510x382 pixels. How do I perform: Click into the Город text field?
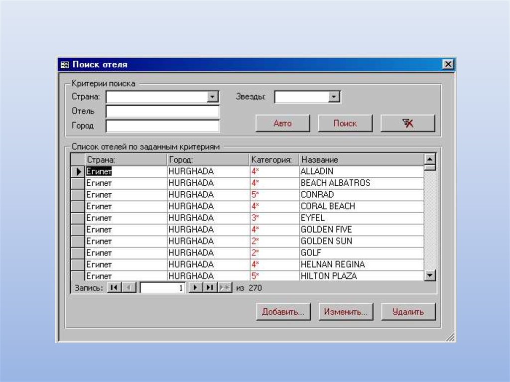coord(162,126)
